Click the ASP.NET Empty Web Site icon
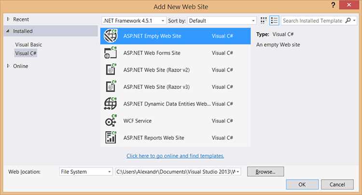This screenshot has width=362, height=195. (111, 36)
